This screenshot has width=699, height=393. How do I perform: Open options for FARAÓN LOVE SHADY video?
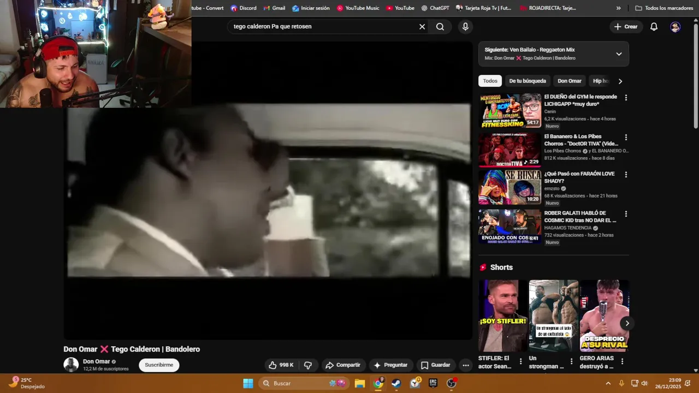[626, 175]
